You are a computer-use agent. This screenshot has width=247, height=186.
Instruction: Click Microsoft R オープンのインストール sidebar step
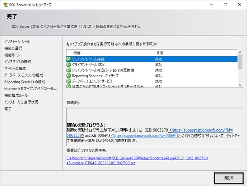point(31,89)
